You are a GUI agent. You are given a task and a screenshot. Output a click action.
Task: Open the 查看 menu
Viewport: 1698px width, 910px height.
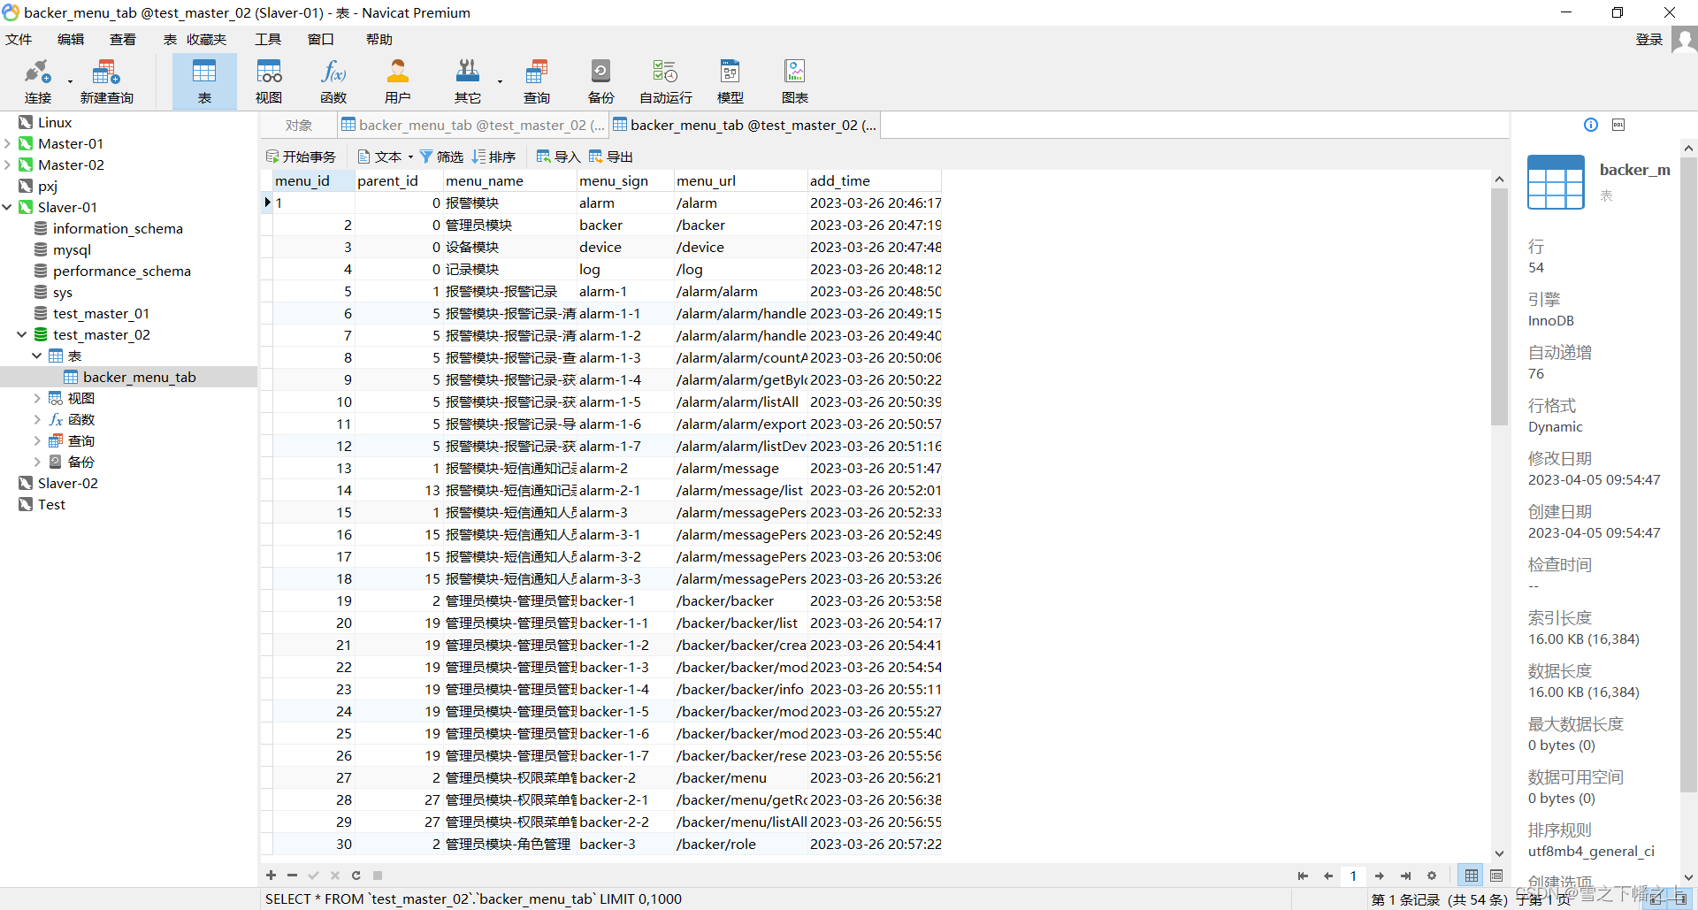click(123, 40)
